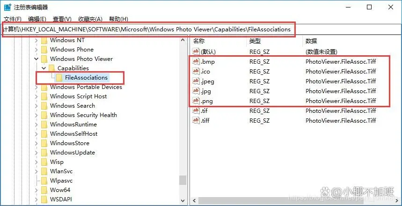Viewport: 402px width, 206px height.
Task: Click the folder icon beside Windows Photo Viewer
Action: point(44,59)
